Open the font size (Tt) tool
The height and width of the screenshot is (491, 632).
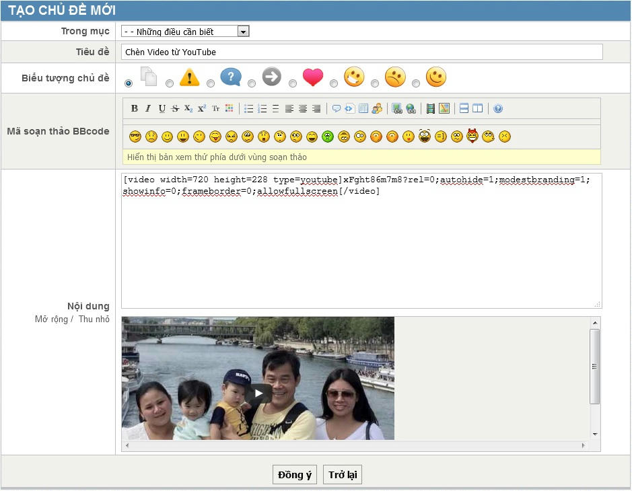[215, 108]
